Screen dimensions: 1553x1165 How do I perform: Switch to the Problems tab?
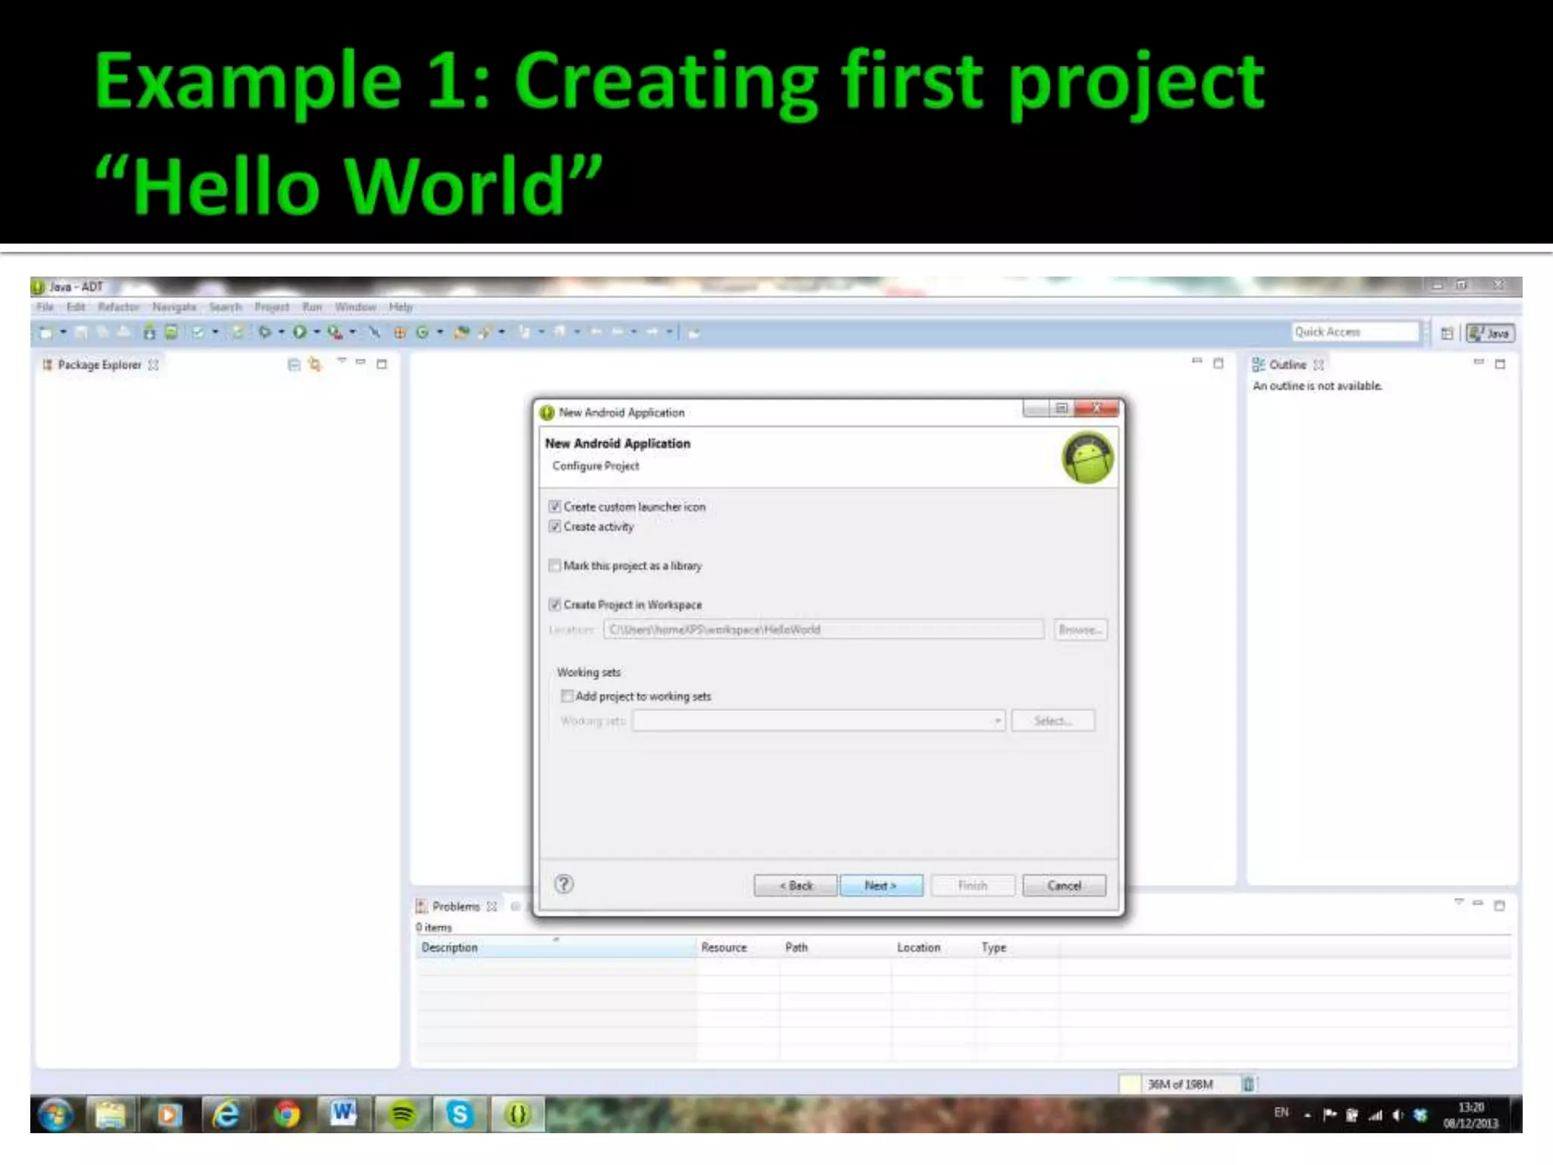456,906
